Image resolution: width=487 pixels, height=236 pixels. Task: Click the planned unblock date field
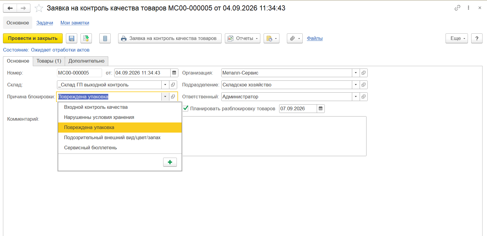[298, 108]
